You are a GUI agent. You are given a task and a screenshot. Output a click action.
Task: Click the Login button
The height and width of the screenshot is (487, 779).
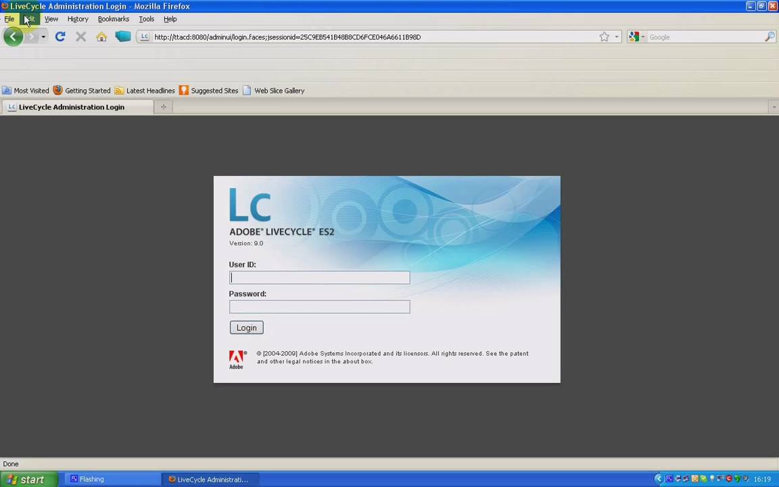pos(246,327)
